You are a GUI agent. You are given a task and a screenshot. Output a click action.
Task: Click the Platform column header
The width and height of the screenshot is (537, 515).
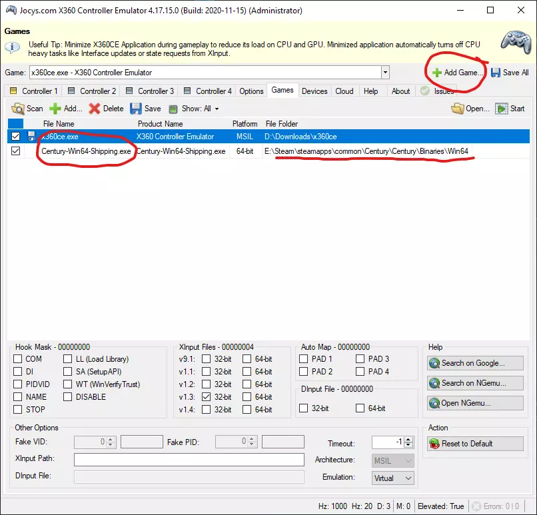tap(245, 124)
